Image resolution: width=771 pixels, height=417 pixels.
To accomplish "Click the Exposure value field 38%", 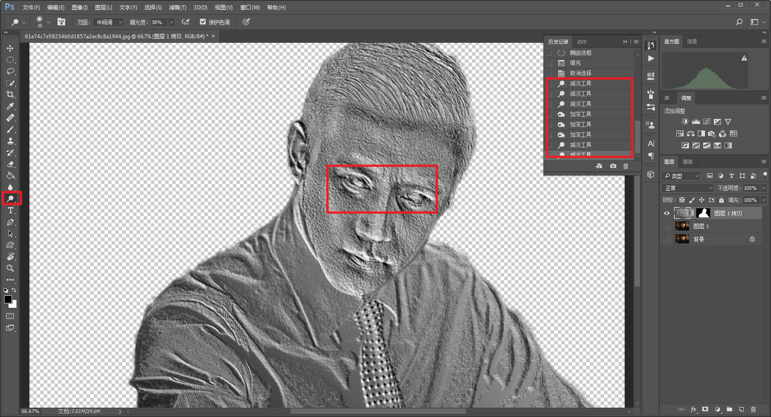I will 158,22.
